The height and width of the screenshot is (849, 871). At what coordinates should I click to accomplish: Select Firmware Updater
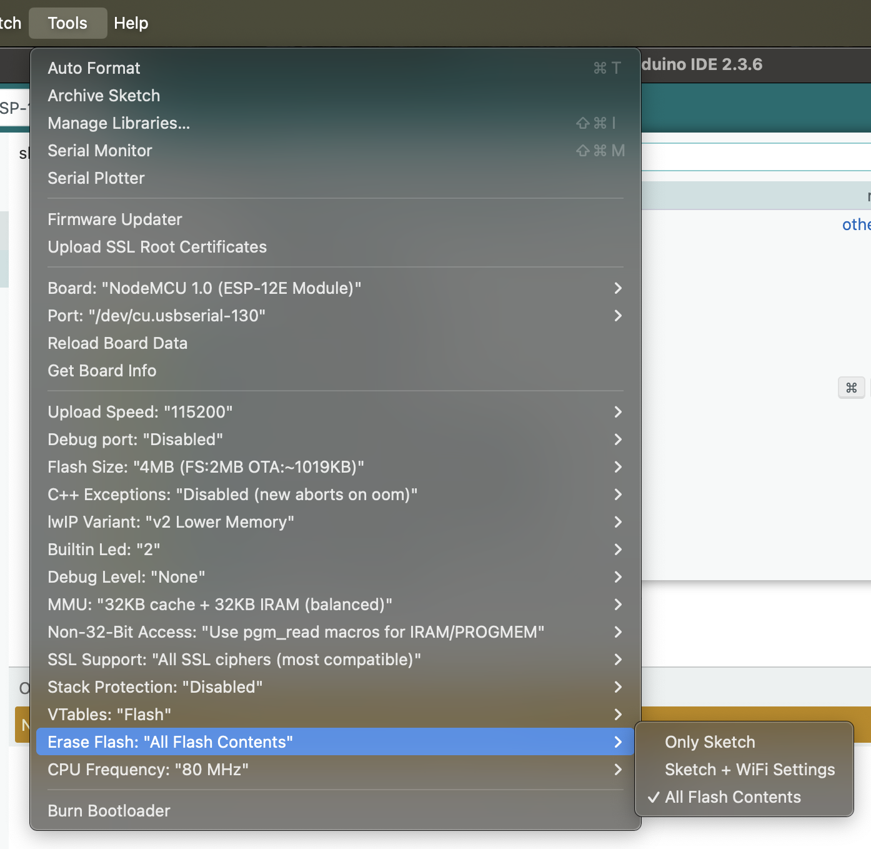[115, 219]
